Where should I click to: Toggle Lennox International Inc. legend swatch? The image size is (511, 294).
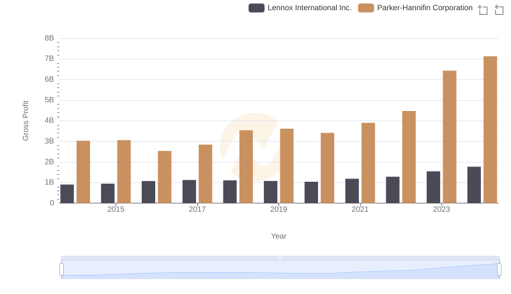pos(256,8)
